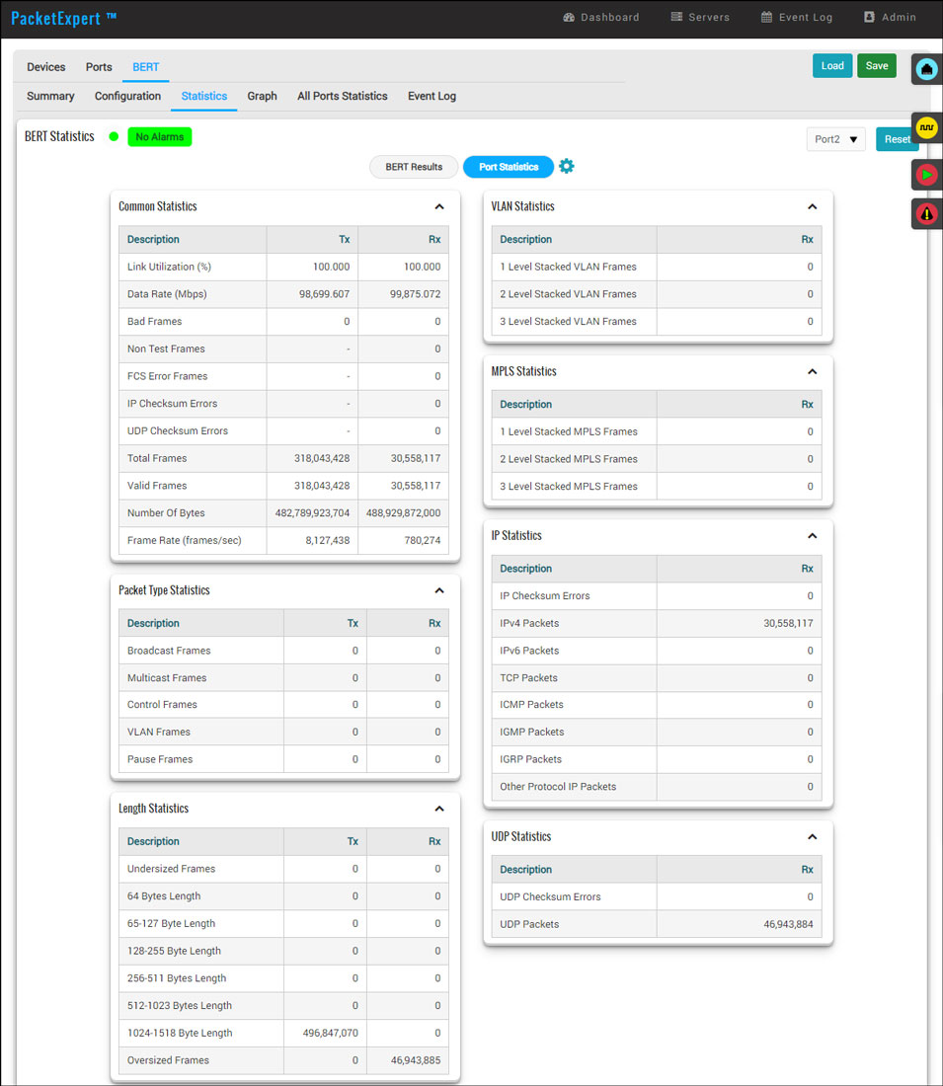This screenshot has height=1086, width=943.
Task: Click the Frame Rate Tx value 8,127,438
Action: [x=327, y=540]
